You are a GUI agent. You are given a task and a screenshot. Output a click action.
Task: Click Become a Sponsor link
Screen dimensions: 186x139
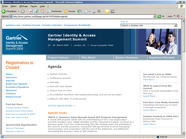pyautogui.click(x=15, y=131)
